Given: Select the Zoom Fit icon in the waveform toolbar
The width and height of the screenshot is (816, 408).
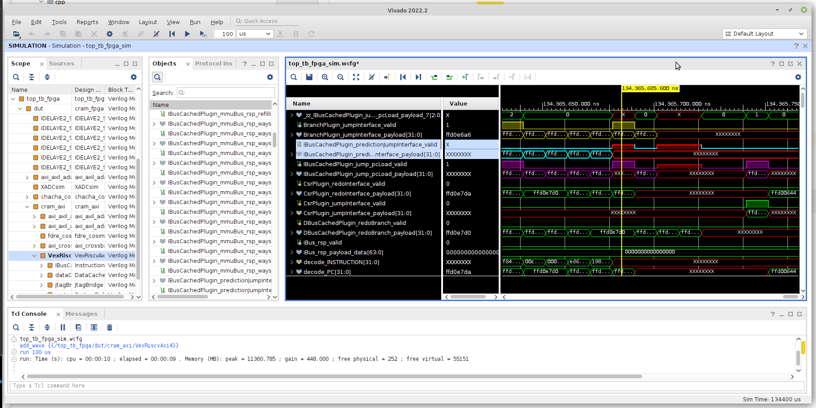Looking at the screenshot, I should tap(356, 77).
